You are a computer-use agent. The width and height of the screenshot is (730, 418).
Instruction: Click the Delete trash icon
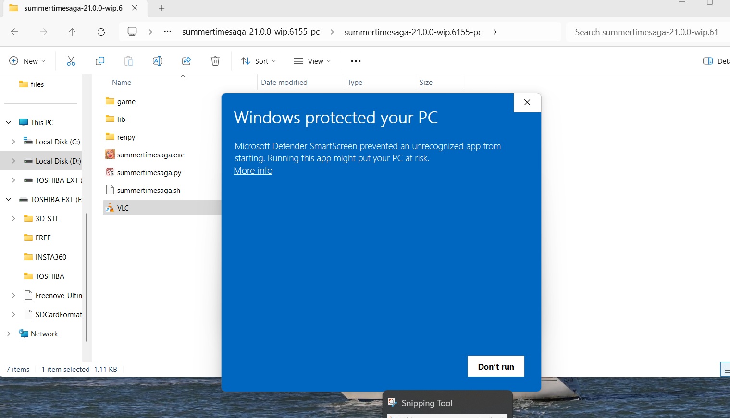(215, 61)
